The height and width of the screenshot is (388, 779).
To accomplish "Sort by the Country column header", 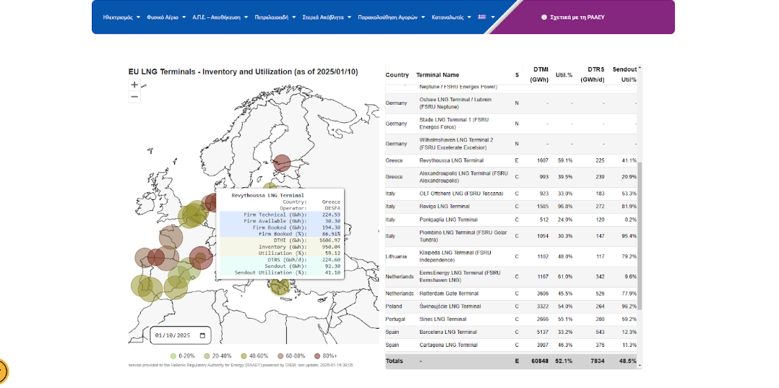I will (x=397, y=75).
